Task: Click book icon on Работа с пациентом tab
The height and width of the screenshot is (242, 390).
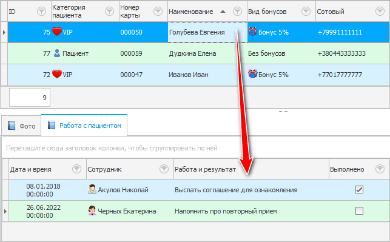Action: 52,125
